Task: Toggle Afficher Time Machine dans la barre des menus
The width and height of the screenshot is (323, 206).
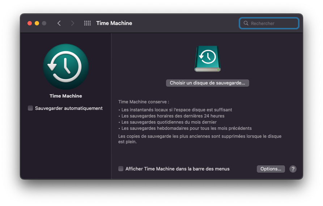Action: 121,169
